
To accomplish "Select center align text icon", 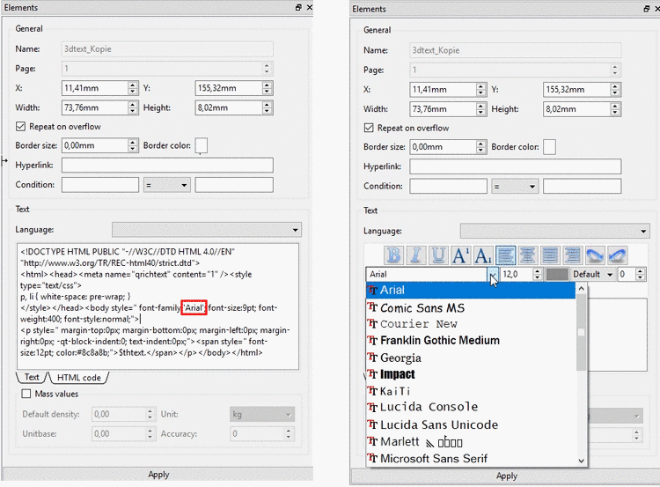I will [527, 255].
